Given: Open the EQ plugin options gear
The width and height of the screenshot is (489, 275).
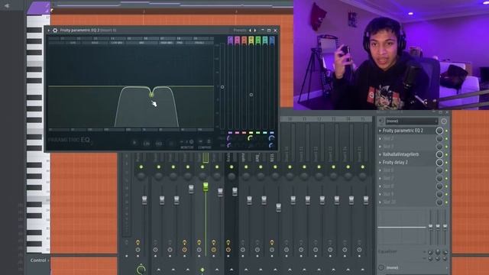Looking at the screenshot, I should [55, 31].
